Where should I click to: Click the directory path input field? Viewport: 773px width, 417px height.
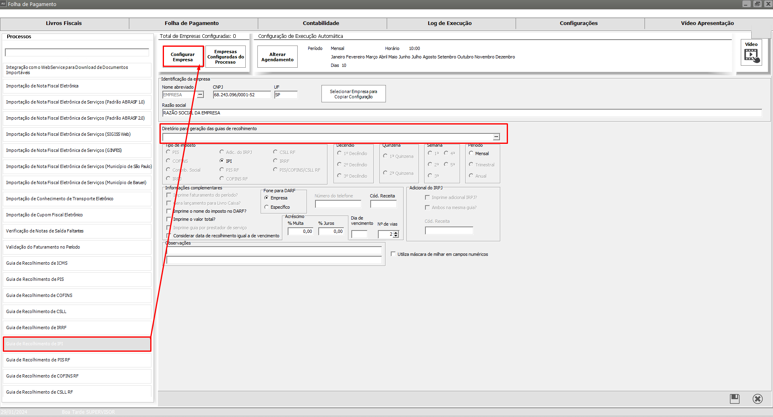tap(327, 137)
